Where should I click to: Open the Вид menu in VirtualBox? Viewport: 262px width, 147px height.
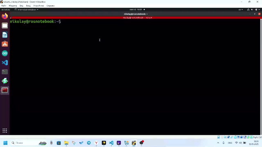coord(21,6)
